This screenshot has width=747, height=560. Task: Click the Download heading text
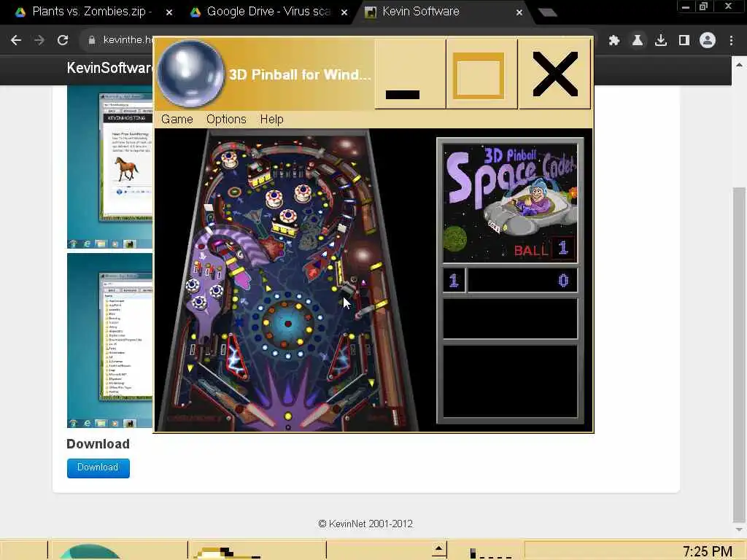pyautogui.click(x=98, y=444)
